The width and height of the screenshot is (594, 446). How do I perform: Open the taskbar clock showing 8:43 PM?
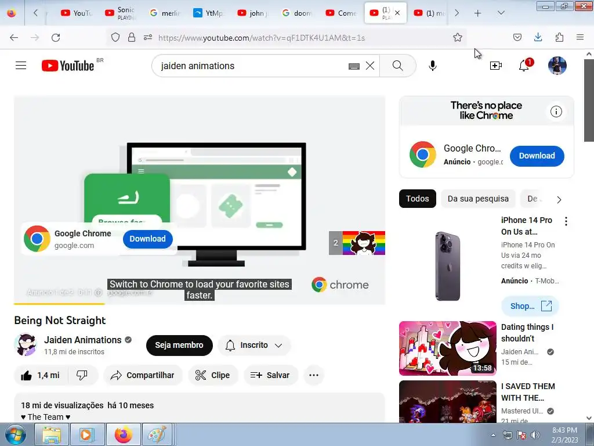pyautogui.click(x=565, y=435)
